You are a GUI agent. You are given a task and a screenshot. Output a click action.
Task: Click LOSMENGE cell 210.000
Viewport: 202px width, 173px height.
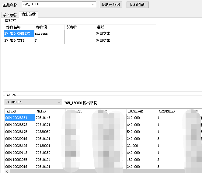click(x=141, y=118)
